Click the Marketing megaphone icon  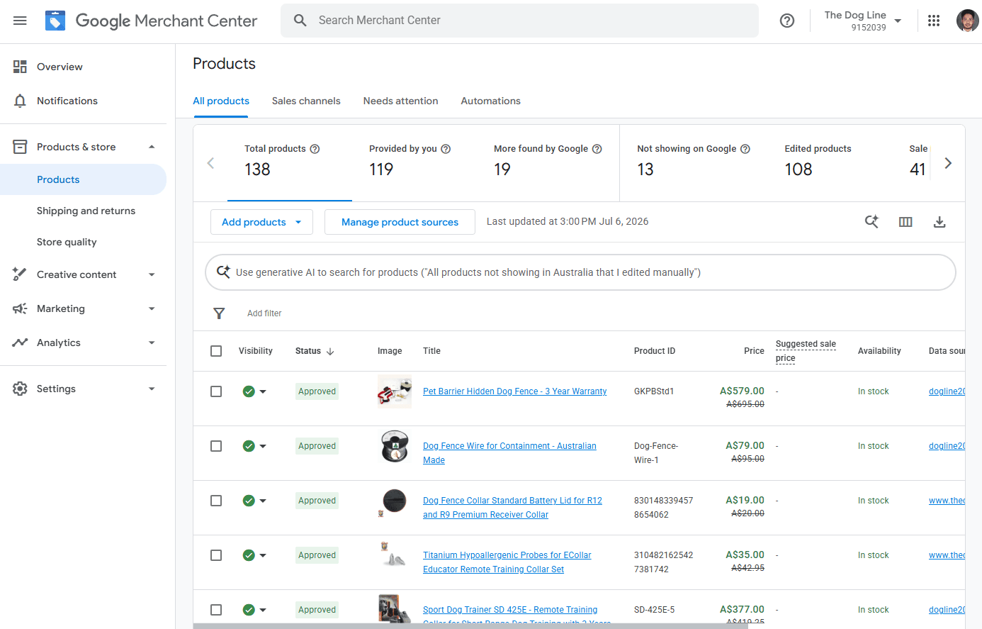[x=20, y=308]
